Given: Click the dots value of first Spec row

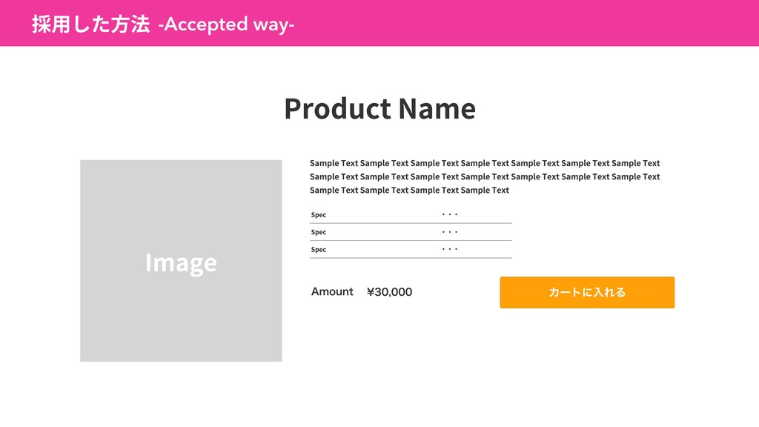Looking at the screenshot, I should (450, 214).
